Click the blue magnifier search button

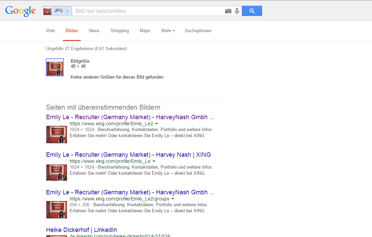coord(252,11)
